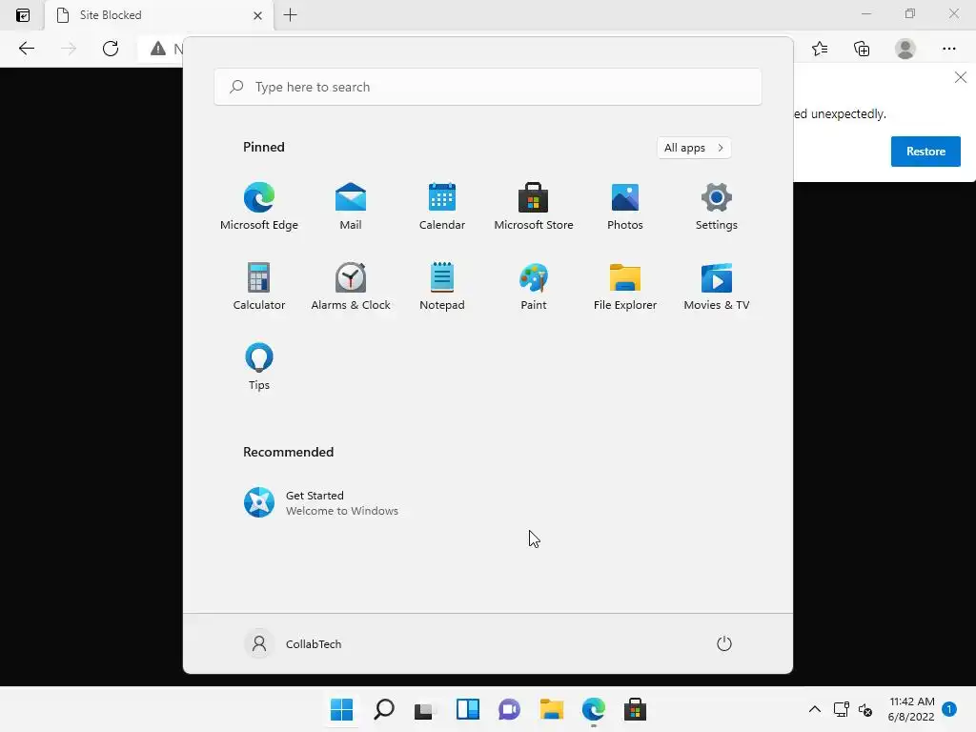Open Microsoft Store on the taskbar
The width and height of the screenshot is (976, 732).
pyautogui.click(x=635, y=709)
